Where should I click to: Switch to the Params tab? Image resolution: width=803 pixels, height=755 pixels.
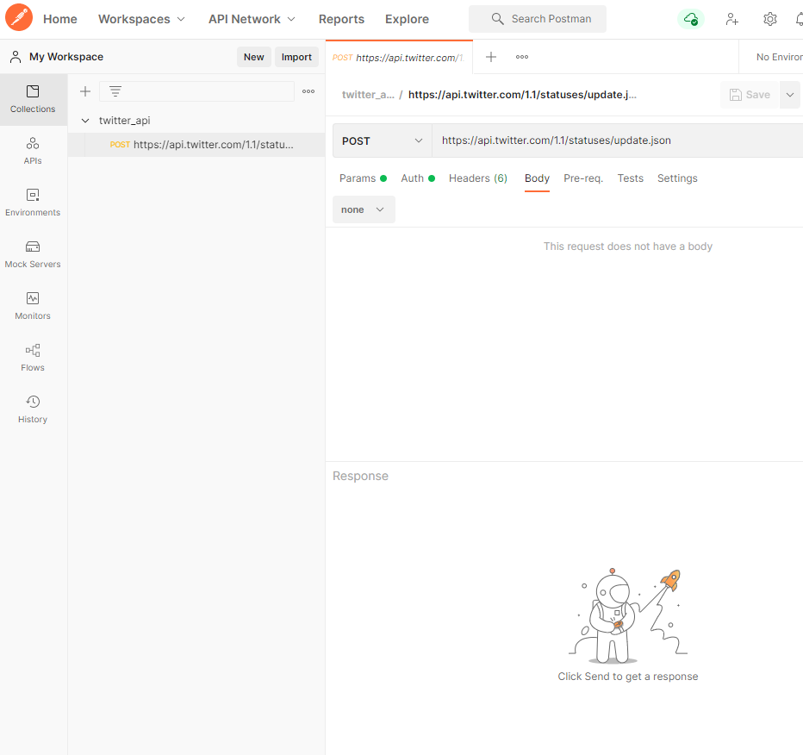point(363,178)
